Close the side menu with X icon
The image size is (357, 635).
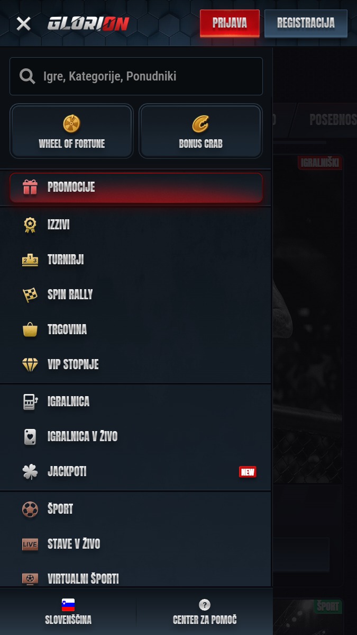[x=23, y=24]
